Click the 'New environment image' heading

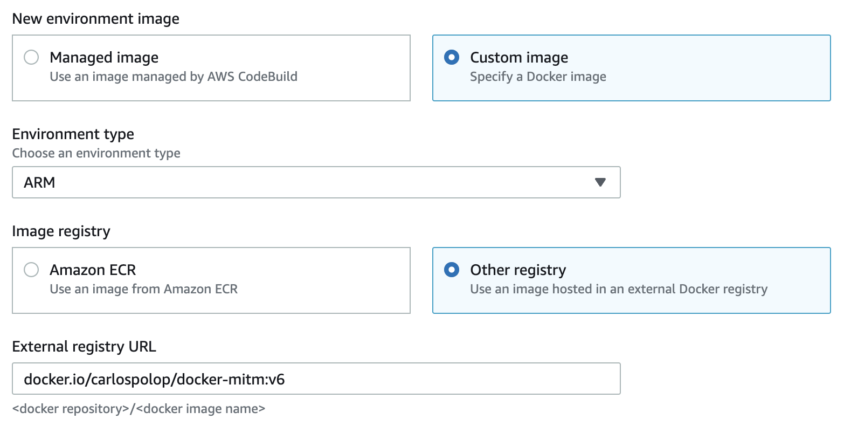pyautogui.click(x=95, y=19)
